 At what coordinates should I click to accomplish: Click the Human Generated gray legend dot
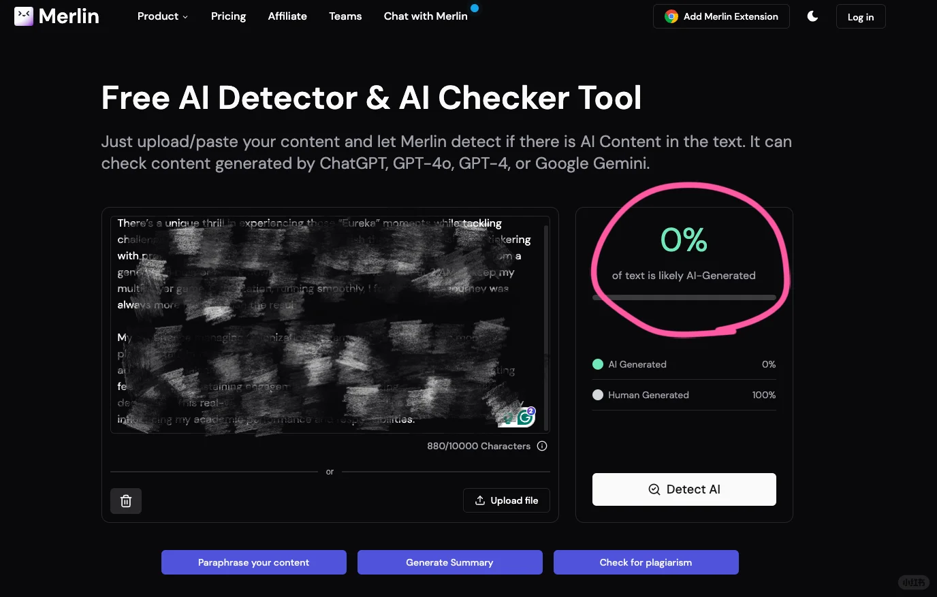598,395
